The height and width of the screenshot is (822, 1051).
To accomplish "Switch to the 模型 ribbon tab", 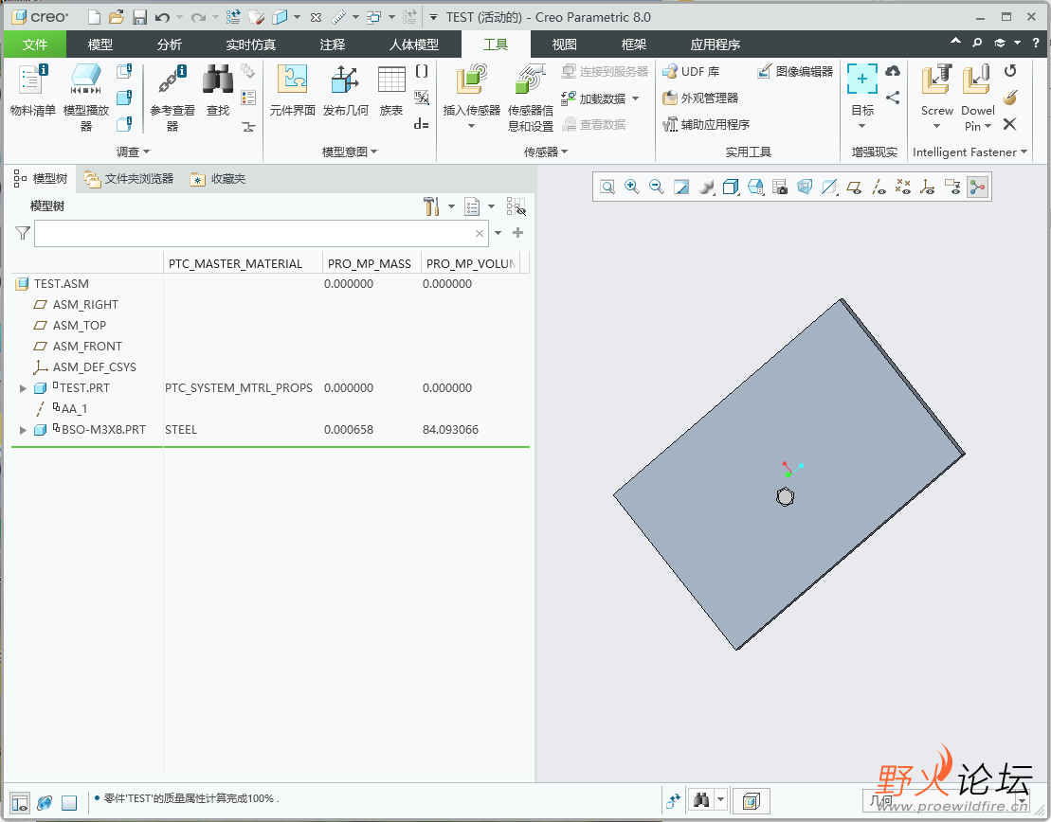I will point(100,45).
